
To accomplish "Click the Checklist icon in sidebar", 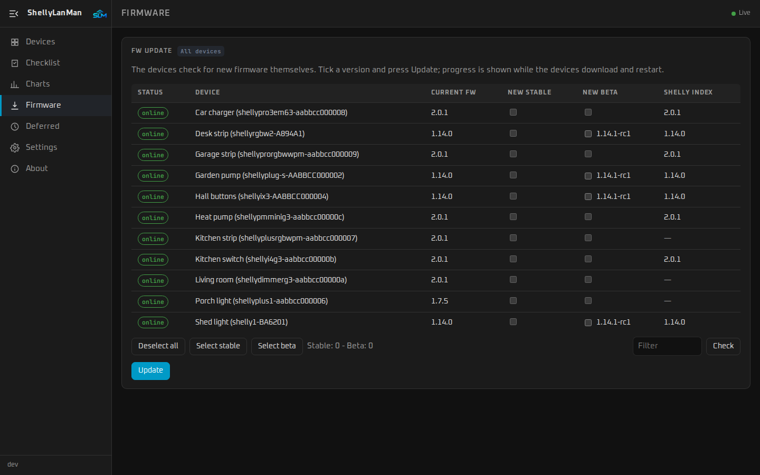I will 15,63.
